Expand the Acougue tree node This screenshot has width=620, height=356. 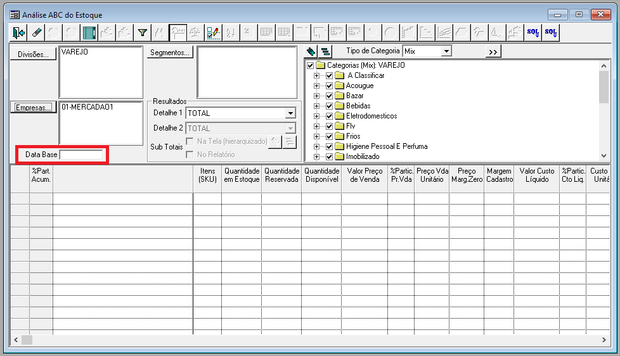(x=316, y=86)
